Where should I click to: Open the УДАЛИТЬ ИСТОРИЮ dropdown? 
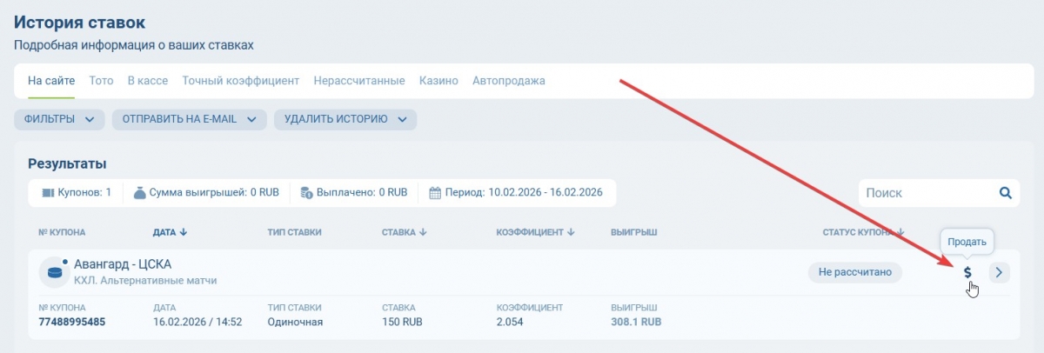(x=345, y=119)
